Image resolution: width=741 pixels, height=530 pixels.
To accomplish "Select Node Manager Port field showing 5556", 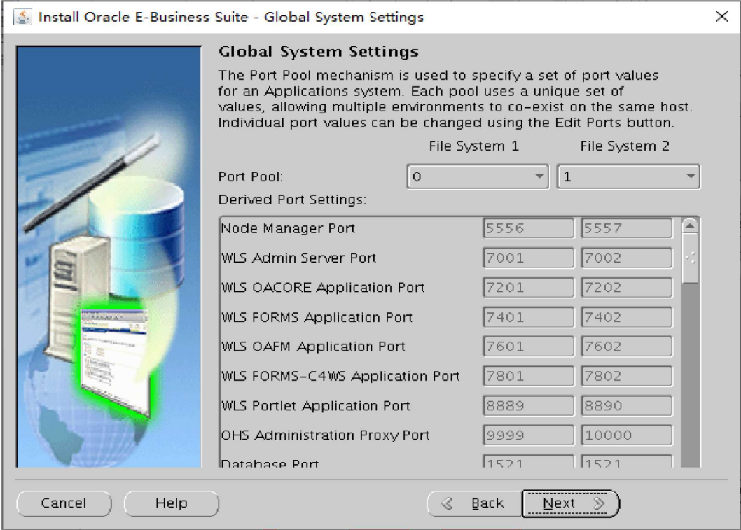I will tap(528, 228).
